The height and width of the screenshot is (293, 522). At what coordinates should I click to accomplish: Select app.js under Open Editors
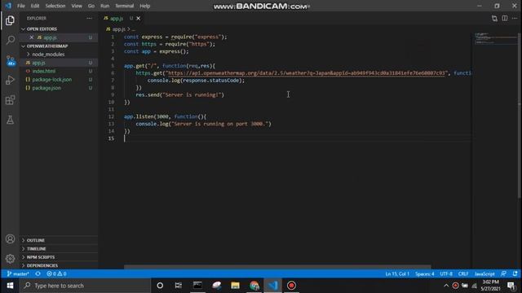[x=59, y=37]
